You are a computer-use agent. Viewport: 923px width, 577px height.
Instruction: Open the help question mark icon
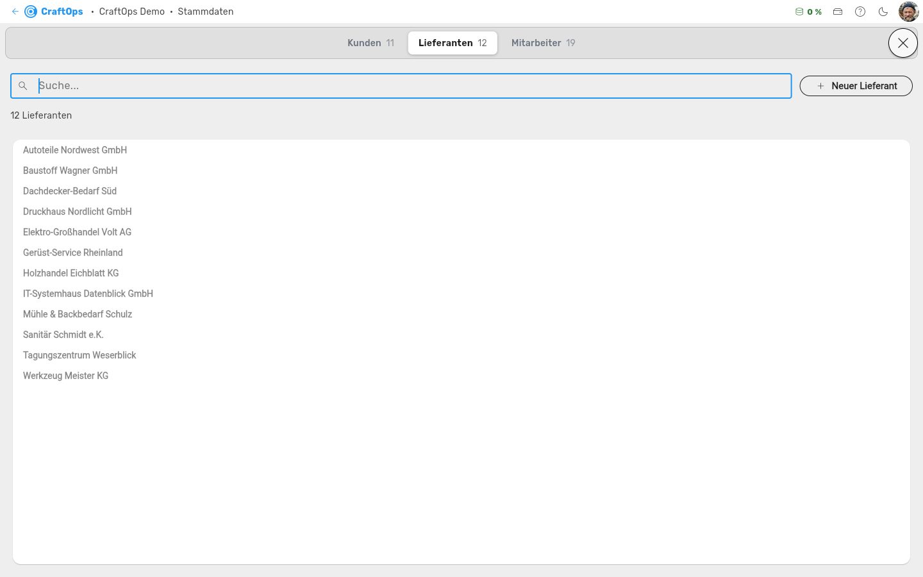(x=860, y=12)
